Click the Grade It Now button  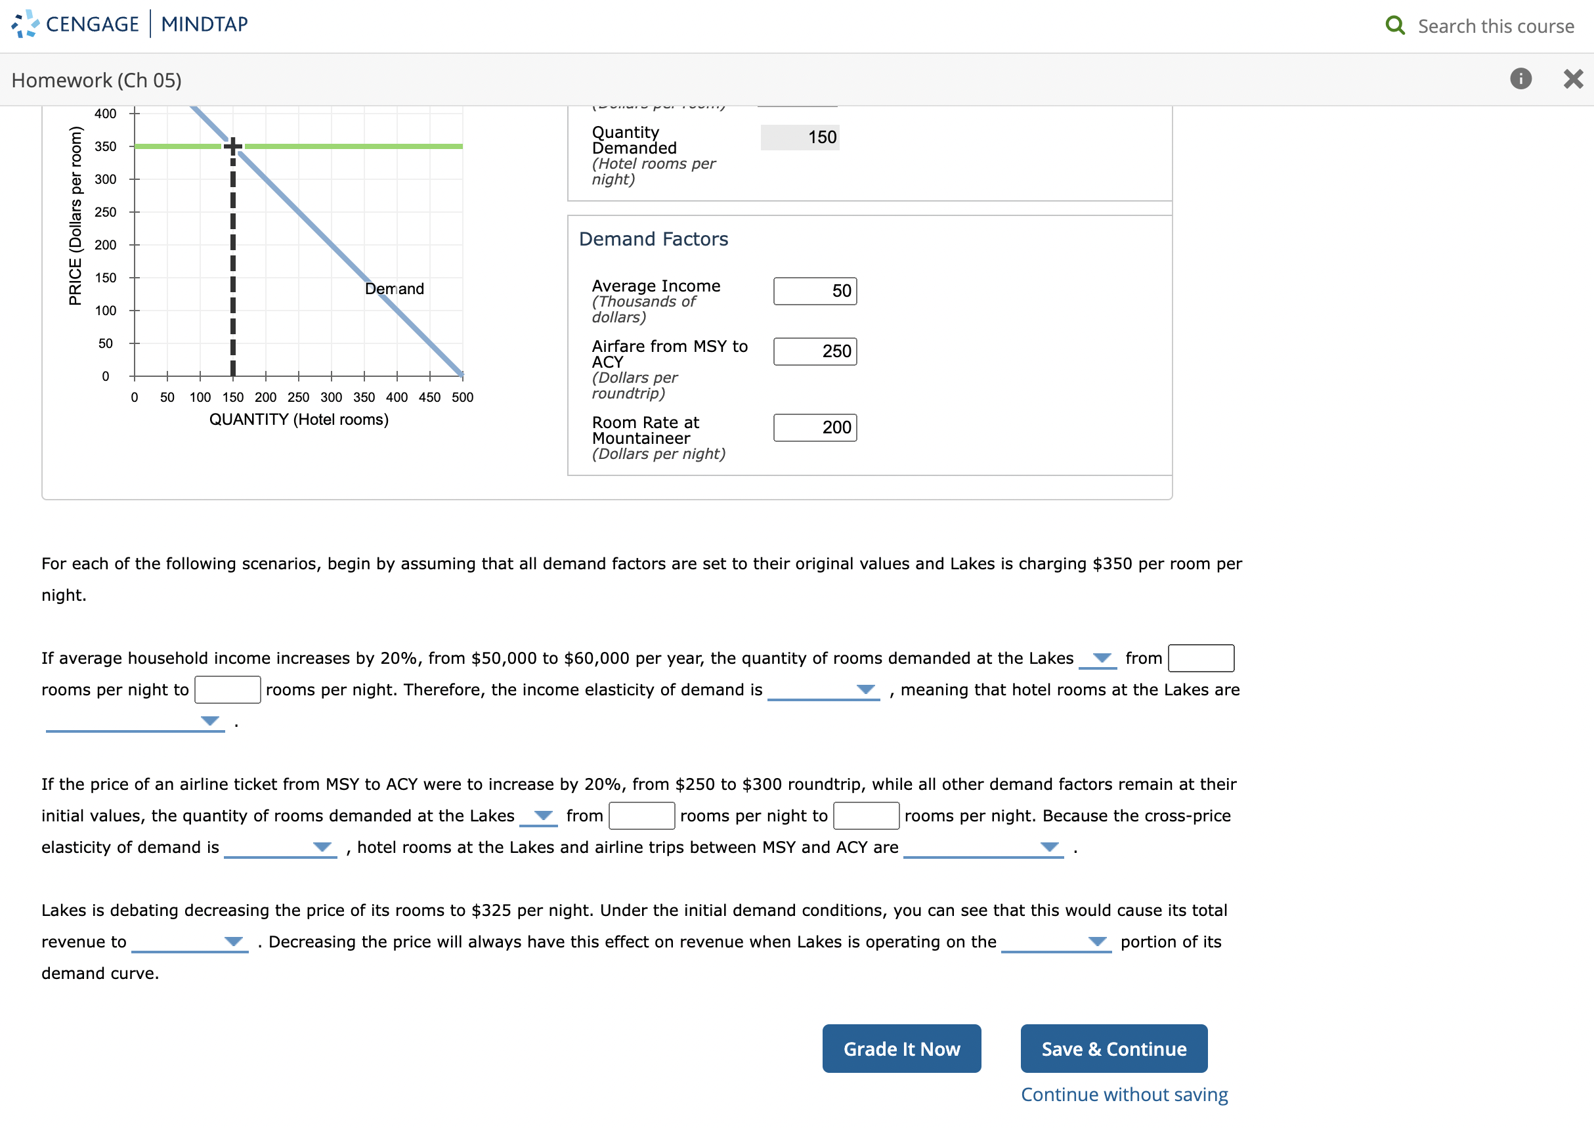(901, 1049)
